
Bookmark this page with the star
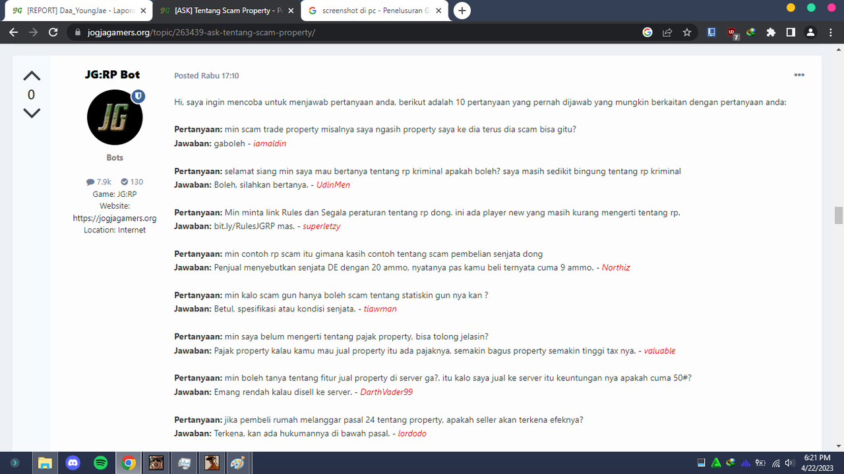click(x=687, y=32)
